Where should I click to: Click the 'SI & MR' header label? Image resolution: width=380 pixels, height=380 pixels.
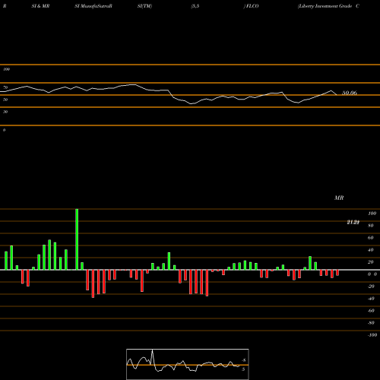point(40,6)
